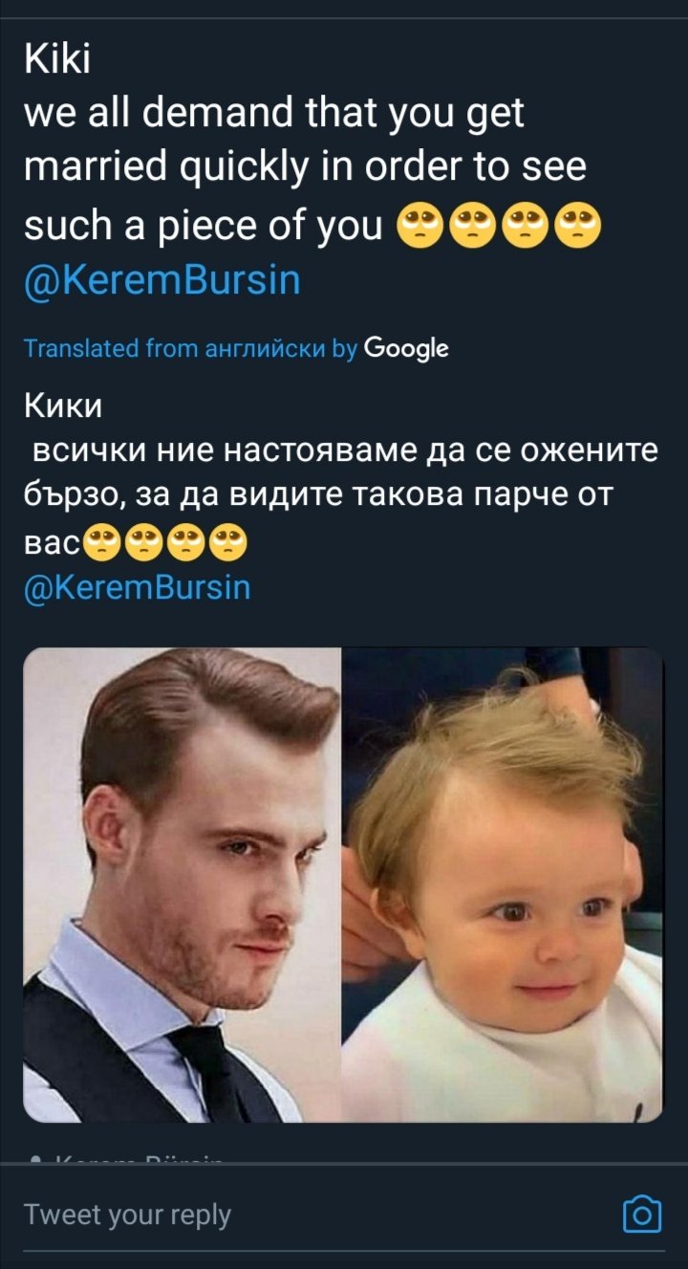Tap the person tag icon below the photo

coord(35,1160)
